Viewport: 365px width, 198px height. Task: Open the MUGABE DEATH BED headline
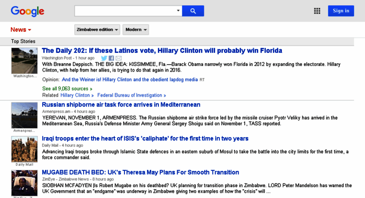click(140, 172)
